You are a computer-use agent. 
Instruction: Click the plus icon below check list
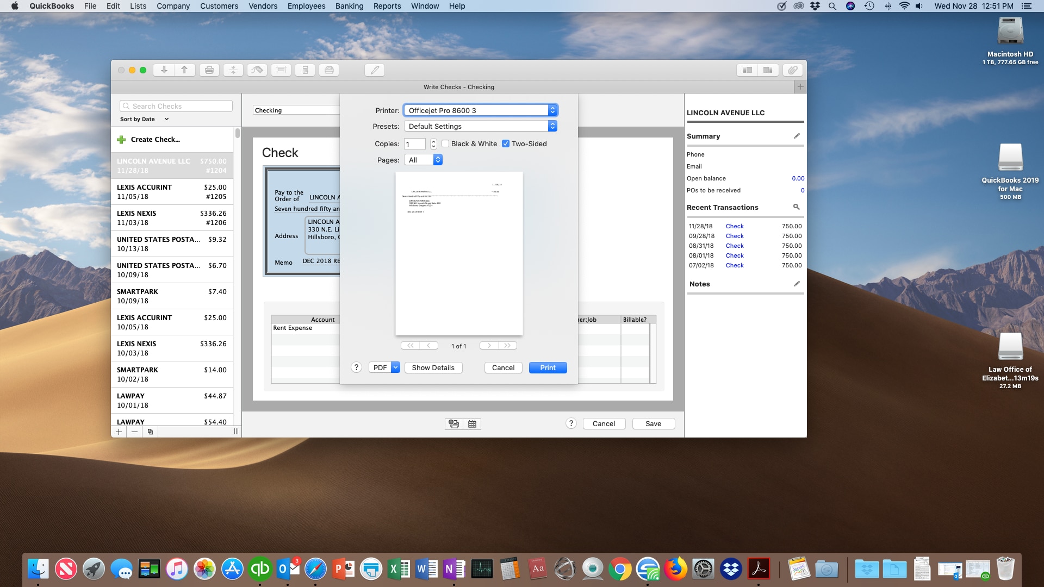(119, 432)
